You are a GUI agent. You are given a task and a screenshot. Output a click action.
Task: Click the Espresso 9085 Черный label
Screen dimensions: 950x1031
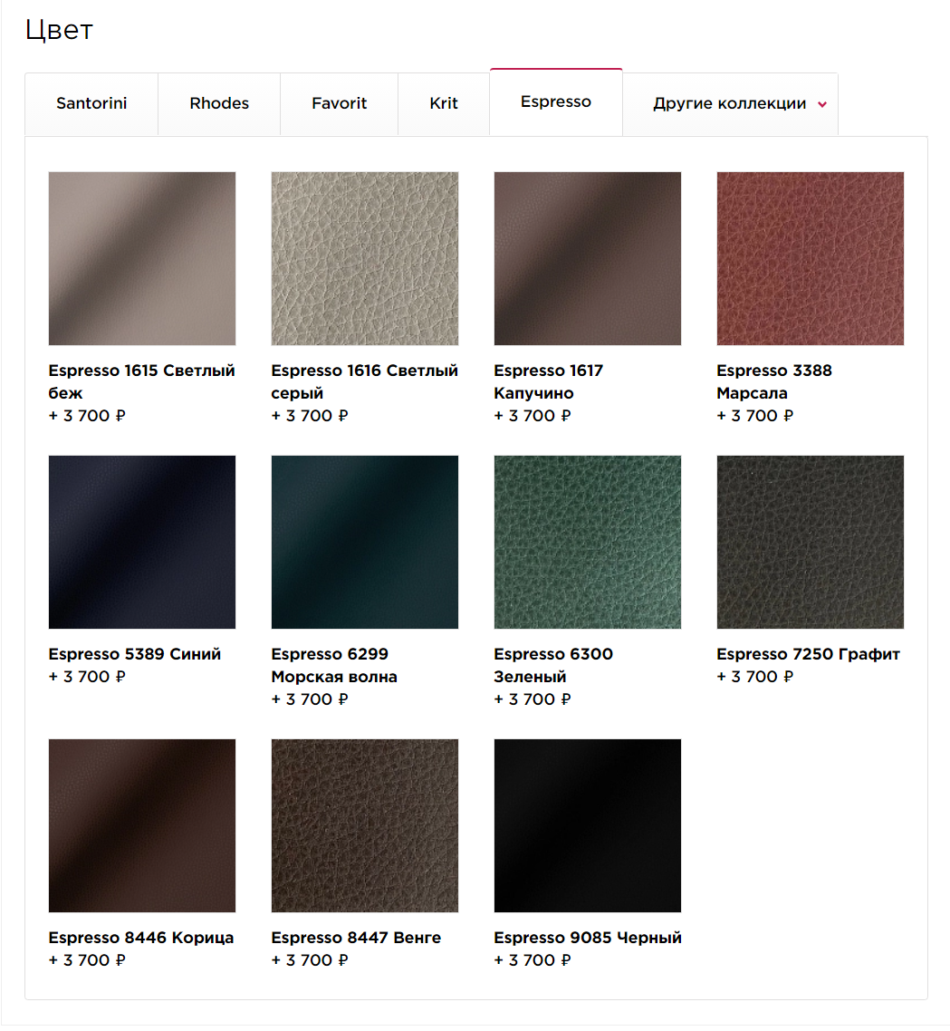pos(588,938)
